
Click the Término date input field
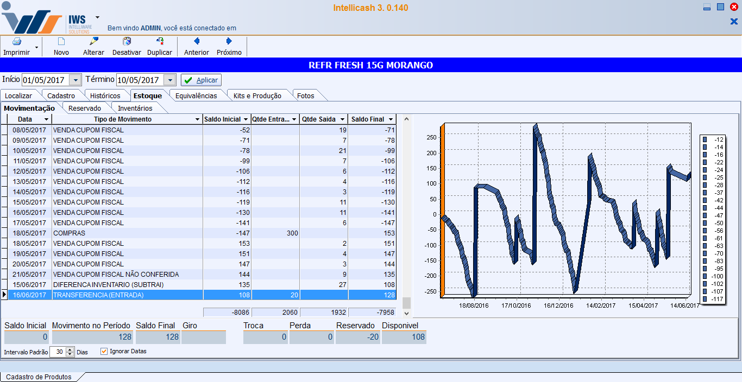pos(140,80)
